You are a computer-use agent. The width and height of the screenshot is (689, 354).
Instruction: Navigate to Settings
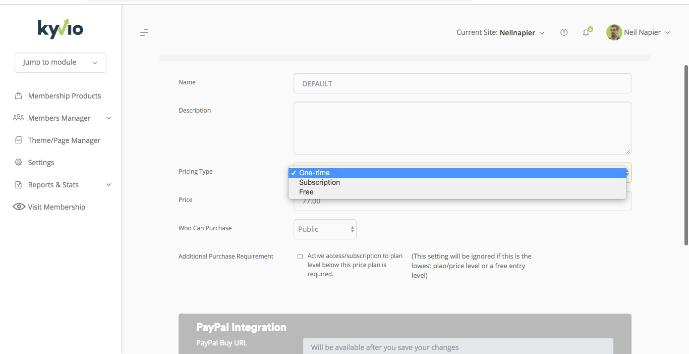click(x=41, y=163)
